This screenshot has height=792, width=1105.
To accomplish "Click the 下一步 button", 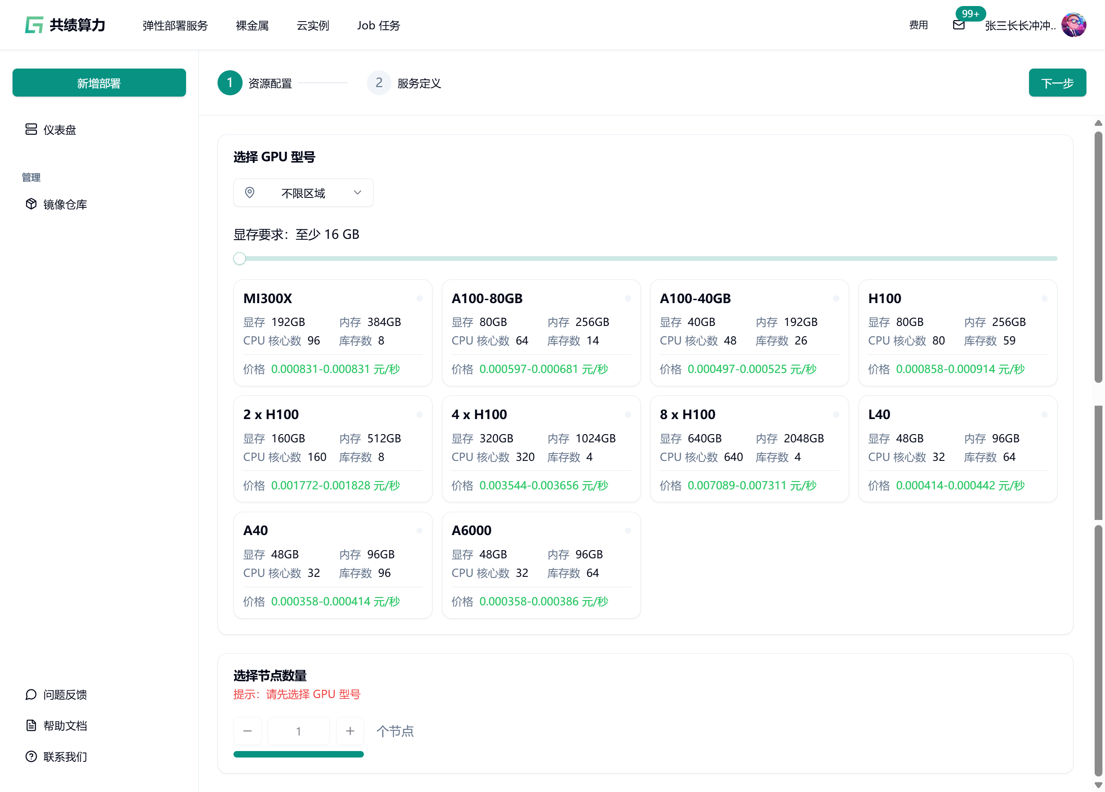I will click(x=1057, y=83).
